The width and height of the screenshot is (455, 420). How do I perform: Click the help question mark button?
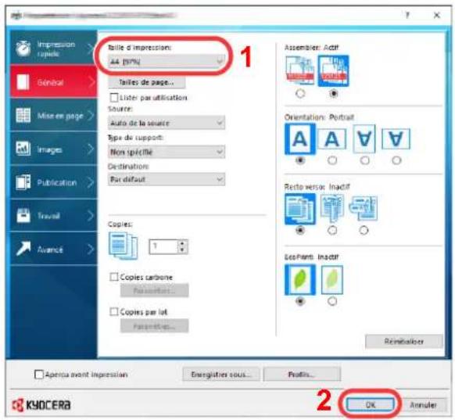click(x=407, y=15)
